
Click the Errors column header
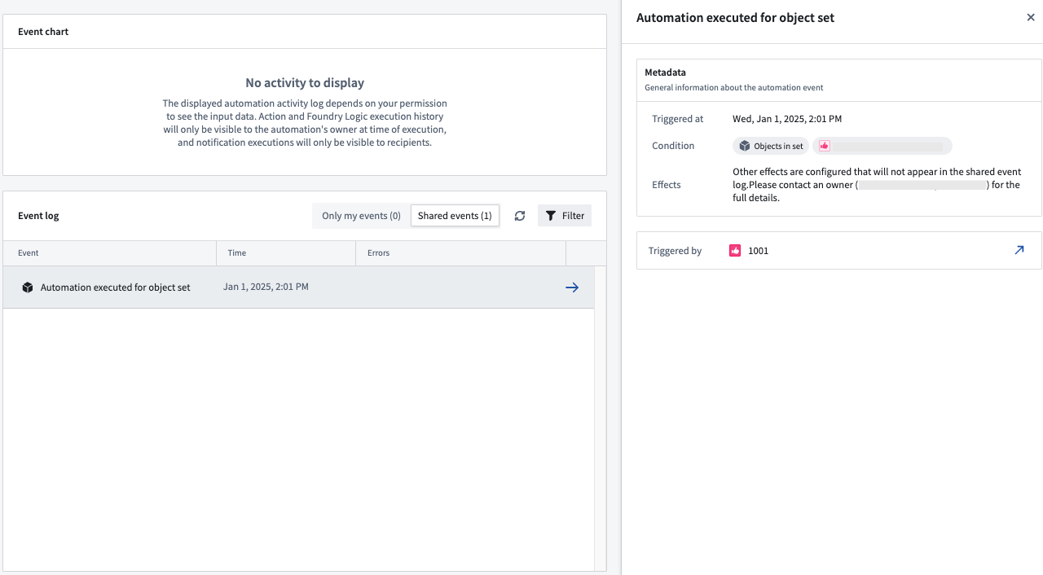[x=379, y=253]
